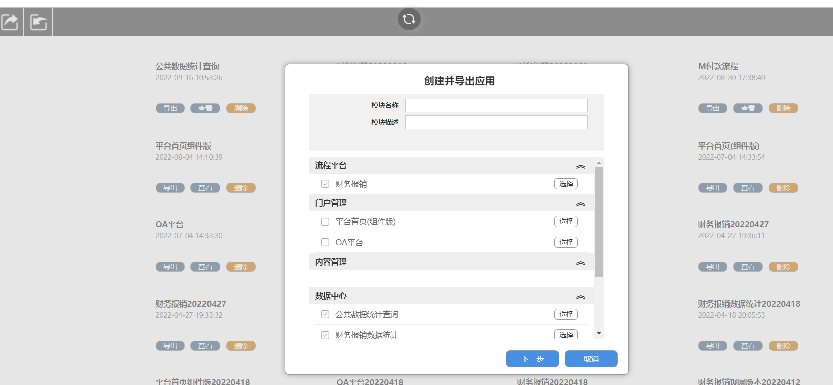Click 删除 on 财务报销20220427 card dated 19:33:32
The image size is (833, 385).
click(x=241, y=346)
